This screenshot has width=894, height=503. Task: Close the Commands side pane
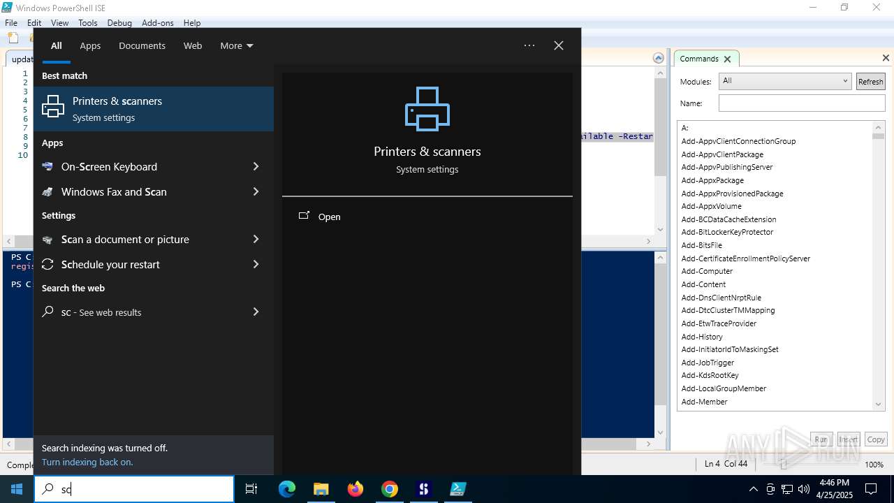pyautogui.click(x=886, y=58)
